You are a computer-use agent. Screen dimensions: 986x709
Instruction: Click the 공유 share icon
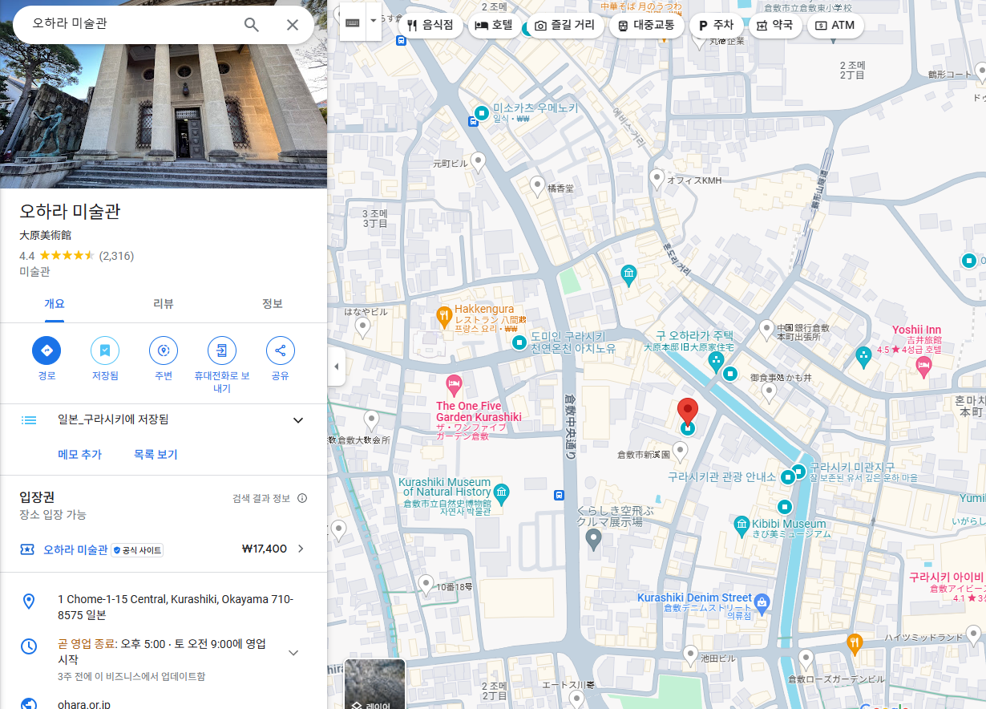[x=281, y=350]
